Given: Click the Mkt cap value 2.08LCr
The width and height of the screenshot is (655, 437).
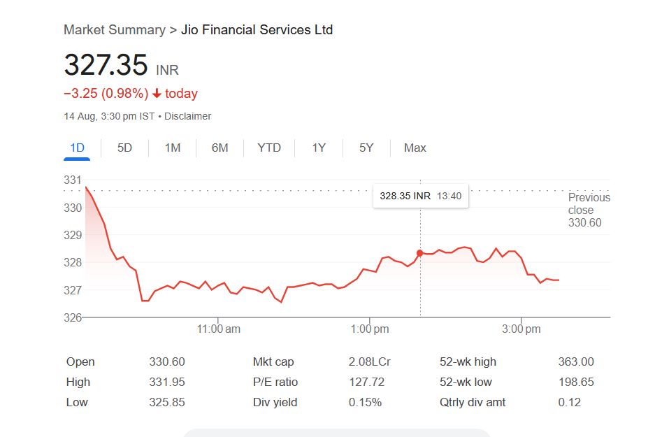Looking at the screenshot, I should coord(369,361).
